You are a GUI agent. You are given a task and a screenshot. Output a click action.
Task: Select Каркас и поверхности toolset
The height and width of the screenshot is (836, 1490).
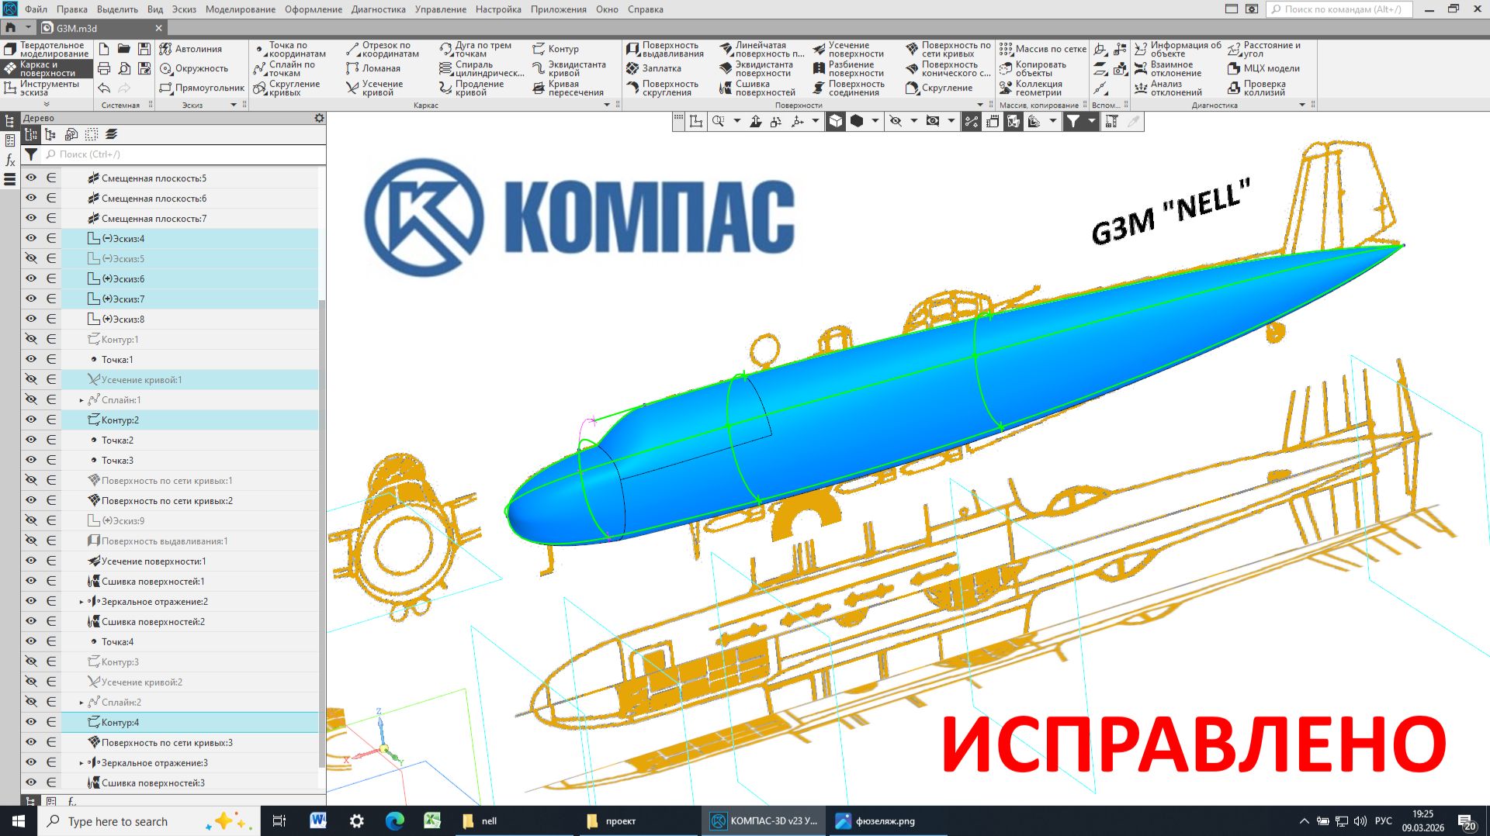click(x=47, y=68)
